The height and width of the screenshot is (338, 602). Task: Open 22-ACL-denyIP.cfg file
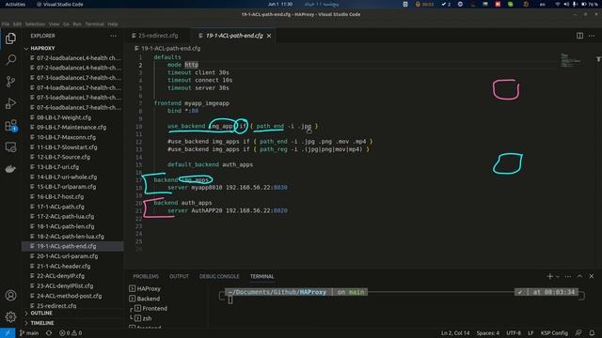60,276
